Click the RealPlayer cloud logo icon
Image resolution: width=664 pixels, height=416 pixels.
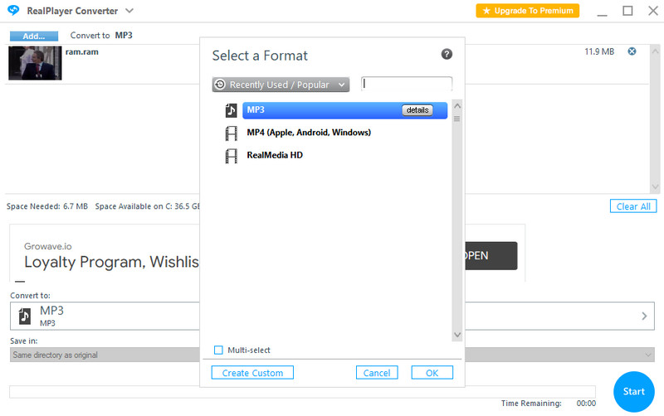click(x=13, y=11)
